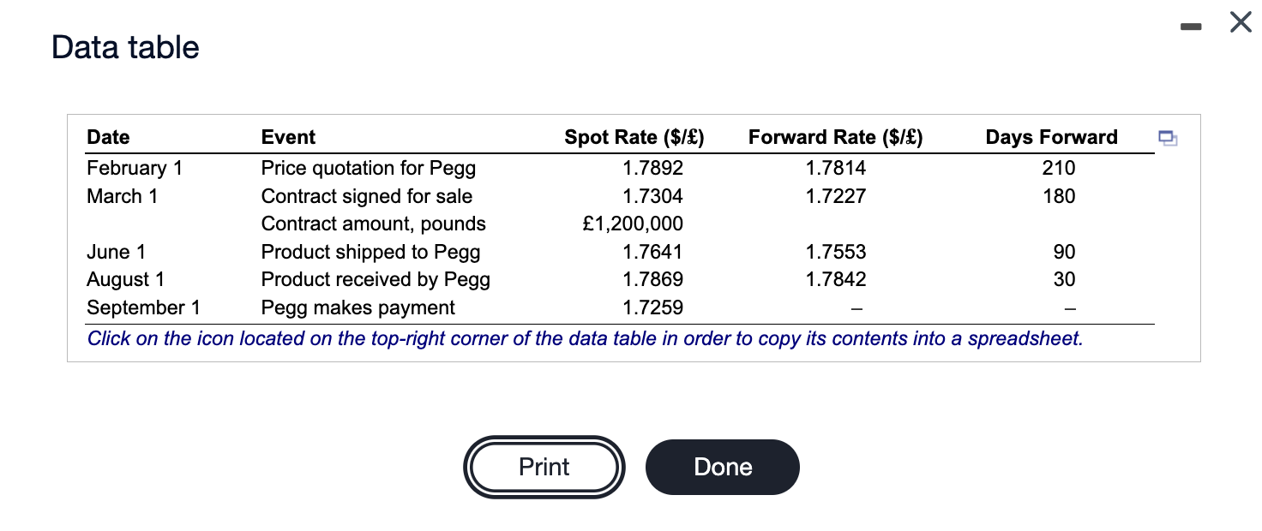Click the Event column header
Screen dimensions: 1262x531
288,136
